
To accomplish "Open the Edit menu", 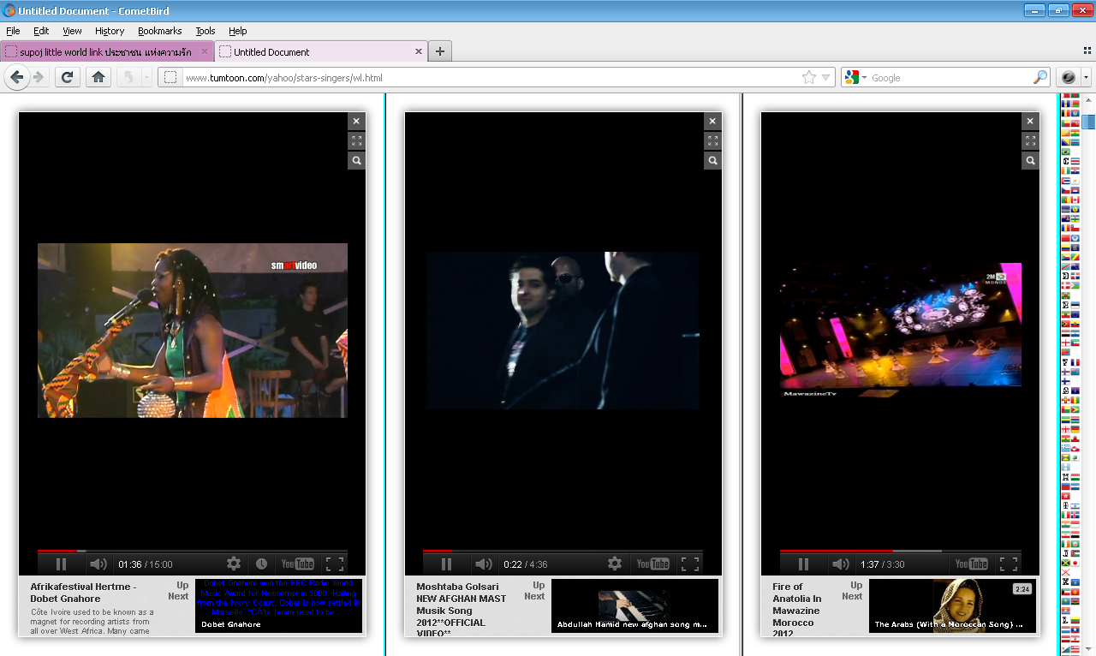I will (x=41, y=31).
